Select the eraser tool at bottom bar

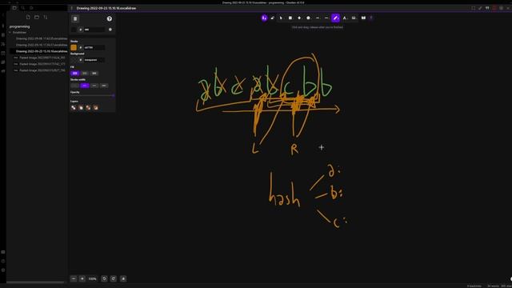pos(123,278)
